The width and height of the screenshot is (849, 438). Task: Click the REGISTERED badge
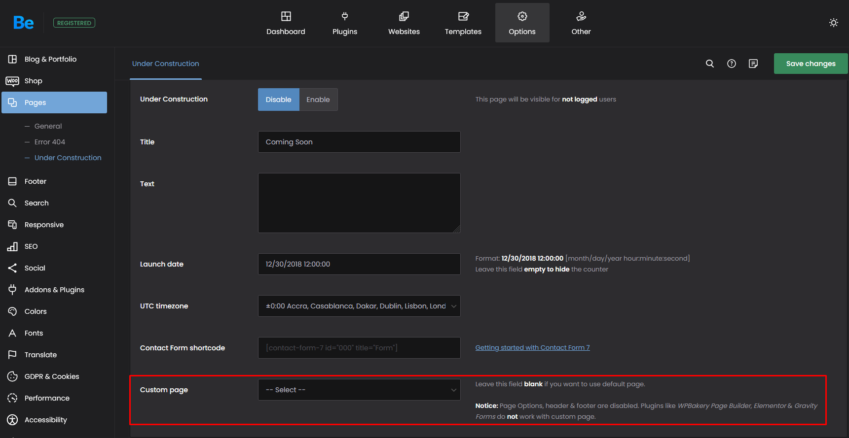[74, 23]
